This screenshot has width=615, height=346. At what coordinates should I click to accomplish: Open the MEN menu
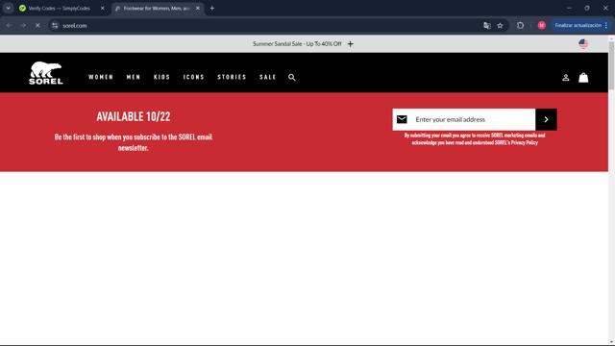point(134,77)
